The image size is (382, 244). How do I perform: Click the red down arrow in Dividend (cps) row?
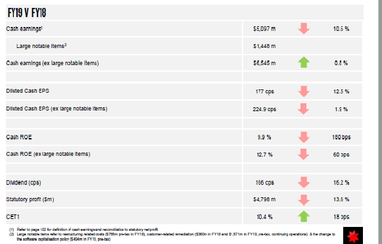[304, 182]
